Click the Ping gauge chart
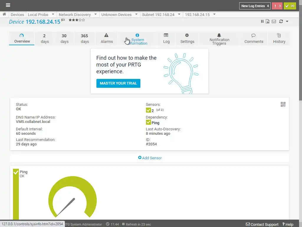Screen dimensions: 302x227 pos(73,197)
